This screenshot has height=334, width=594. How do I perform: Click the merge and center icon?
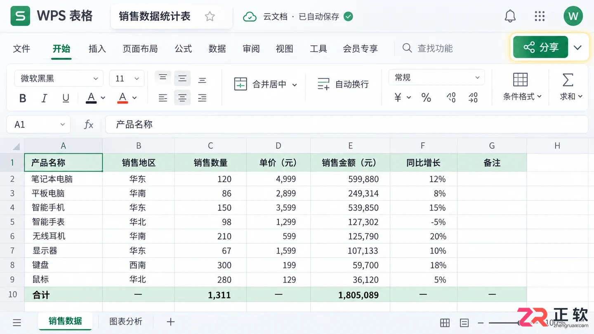[x=240, y=84]
